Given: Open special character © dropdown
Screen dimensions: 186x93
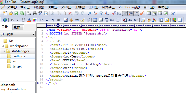Looking at the screenshot, I should pyautogui.click(x=88, y=20).
